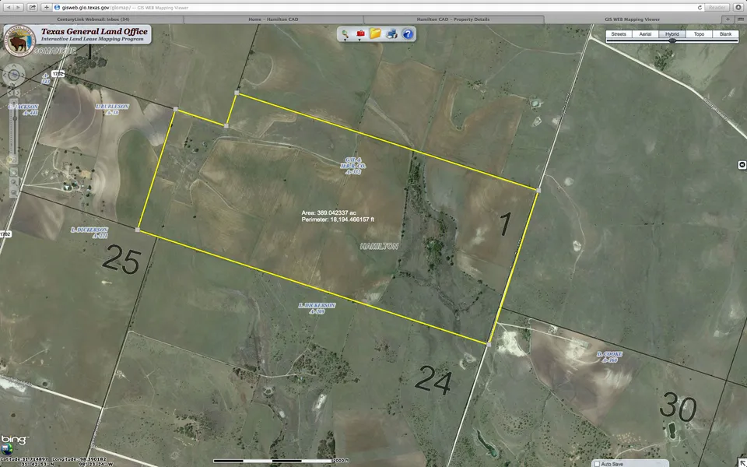The image size is (747, 467).
Task: Click the basemap transparency slider handle
Action: pyautogui.click(x=672, y=41)
